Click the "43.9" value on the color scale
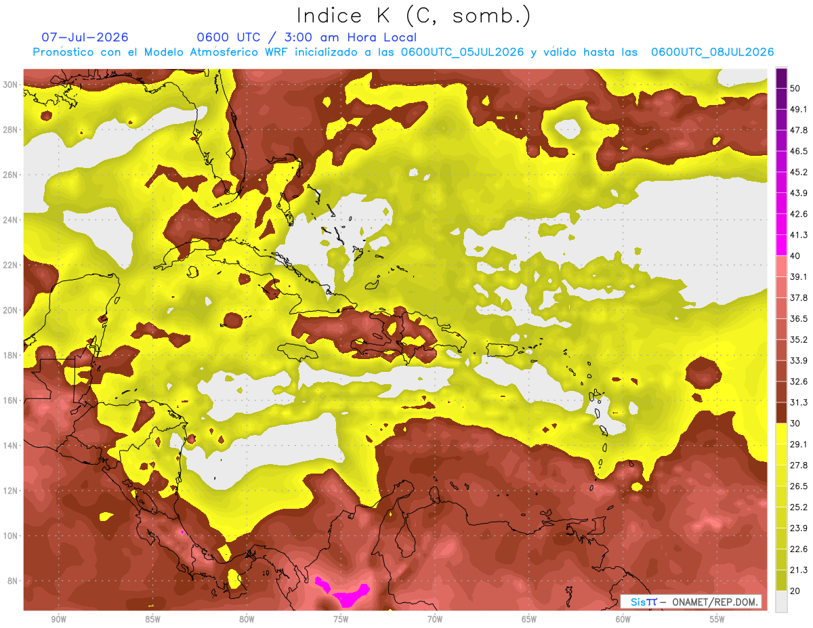 (x=799, y=193)
